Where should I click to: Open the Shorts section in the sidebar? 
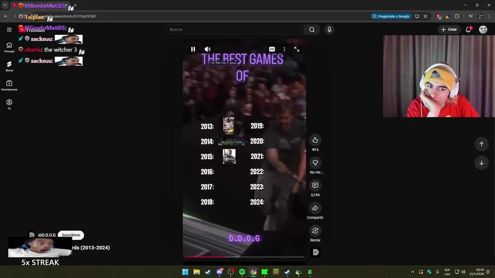coord(9,66)
